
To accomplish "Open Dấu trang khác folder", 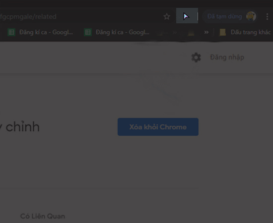I will pyautogui.click(x=245, y=32).
